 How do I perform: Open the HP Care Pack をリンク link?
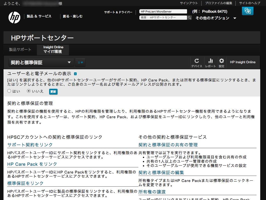coord(32,164)
